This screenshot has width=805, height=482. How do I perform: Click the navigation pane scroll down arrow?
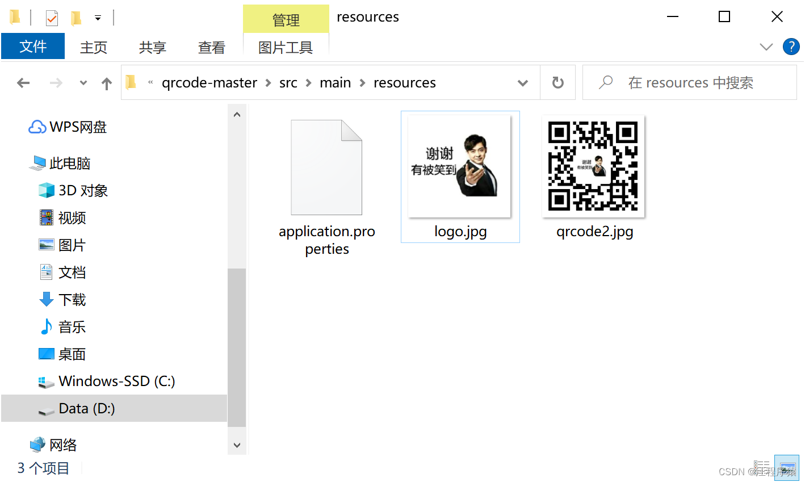pos(237,445)
